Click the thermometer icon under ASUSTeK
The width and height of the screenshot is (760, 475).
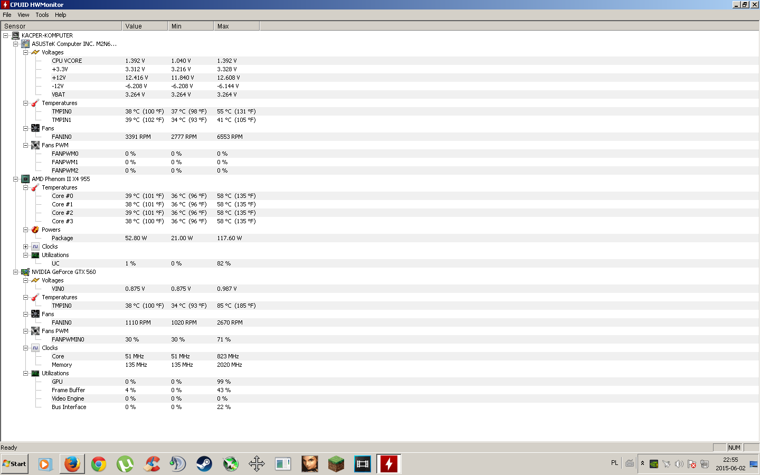[35, 103]
